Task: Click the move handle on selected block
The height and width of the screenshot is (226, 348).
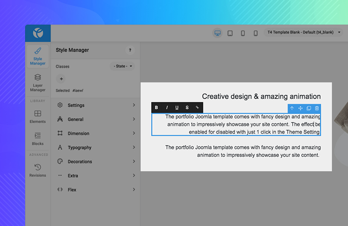Action: 300,108
